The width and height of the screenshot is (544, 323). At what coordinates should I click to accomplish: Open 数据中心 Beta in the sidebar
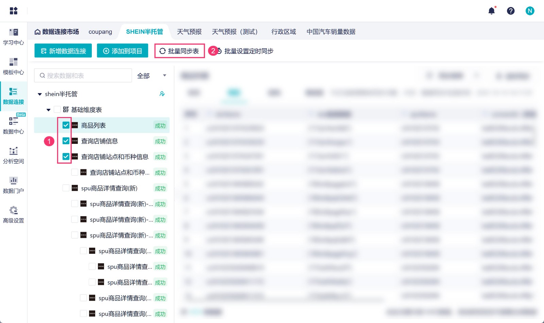point(14,126)
